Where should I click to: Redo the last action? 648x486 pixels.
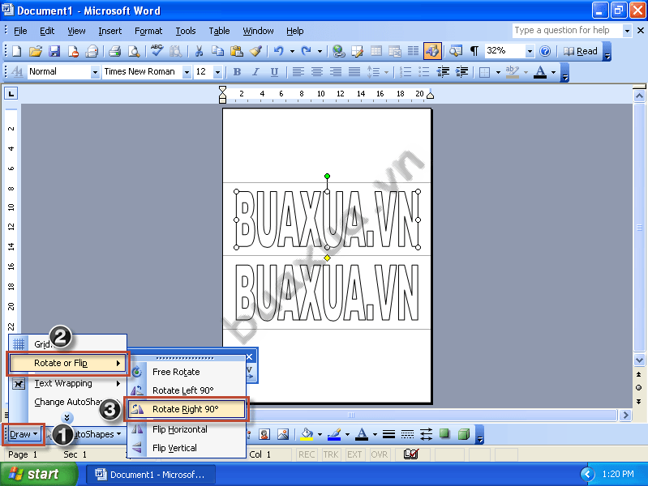pyautogui.click(x=307, y=51)
